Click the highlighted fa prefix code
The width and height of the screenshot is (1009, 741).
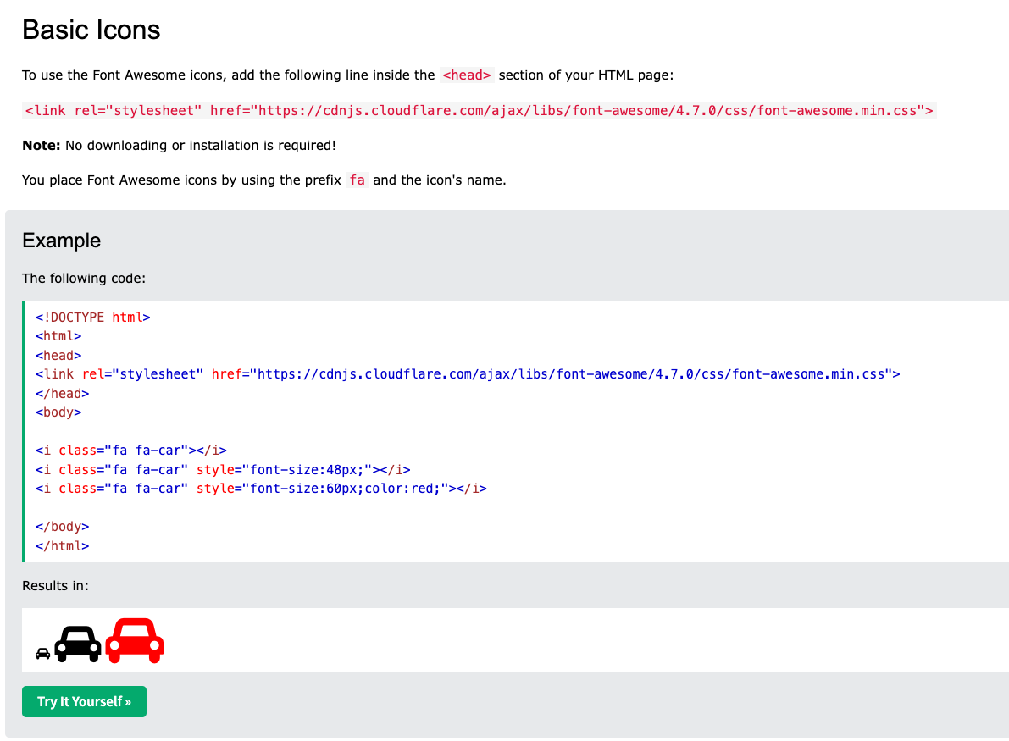click(x=357, y=180)
